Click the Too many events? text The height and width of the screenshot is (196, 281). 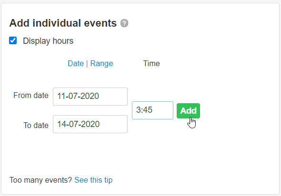pyautogui.click(x=40, y=180)
